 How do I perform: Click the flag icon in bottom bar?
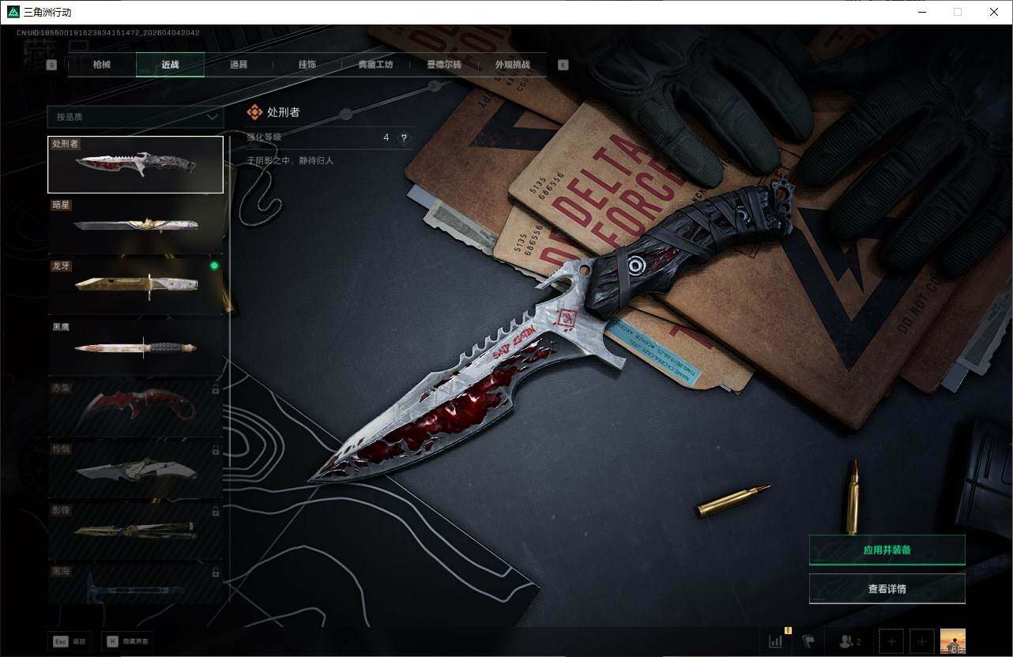click(808, 641)
